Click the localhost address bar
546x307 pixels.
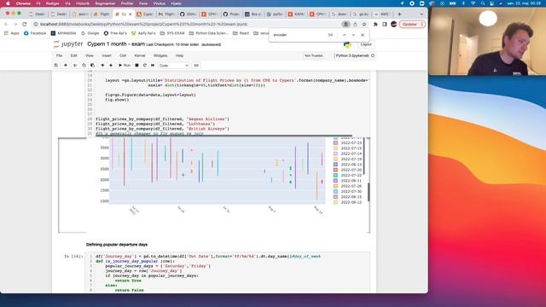click(188, 25)
